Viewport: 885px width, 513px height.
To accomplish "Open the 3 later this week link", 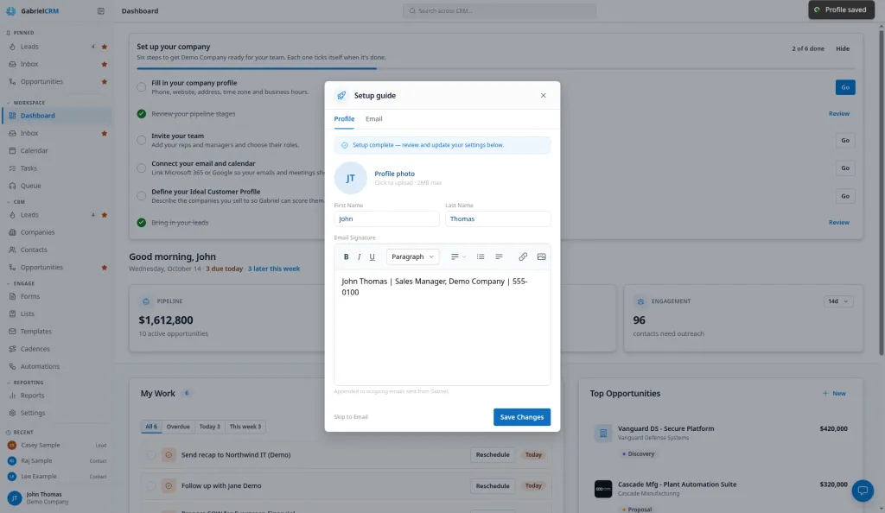I will 274,269.
